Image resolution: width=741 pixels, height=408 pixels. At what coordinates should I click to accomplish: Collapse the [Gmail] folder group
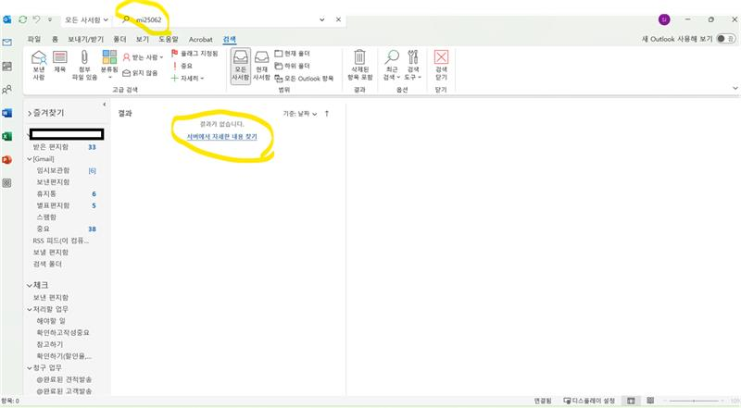(30, 159)
